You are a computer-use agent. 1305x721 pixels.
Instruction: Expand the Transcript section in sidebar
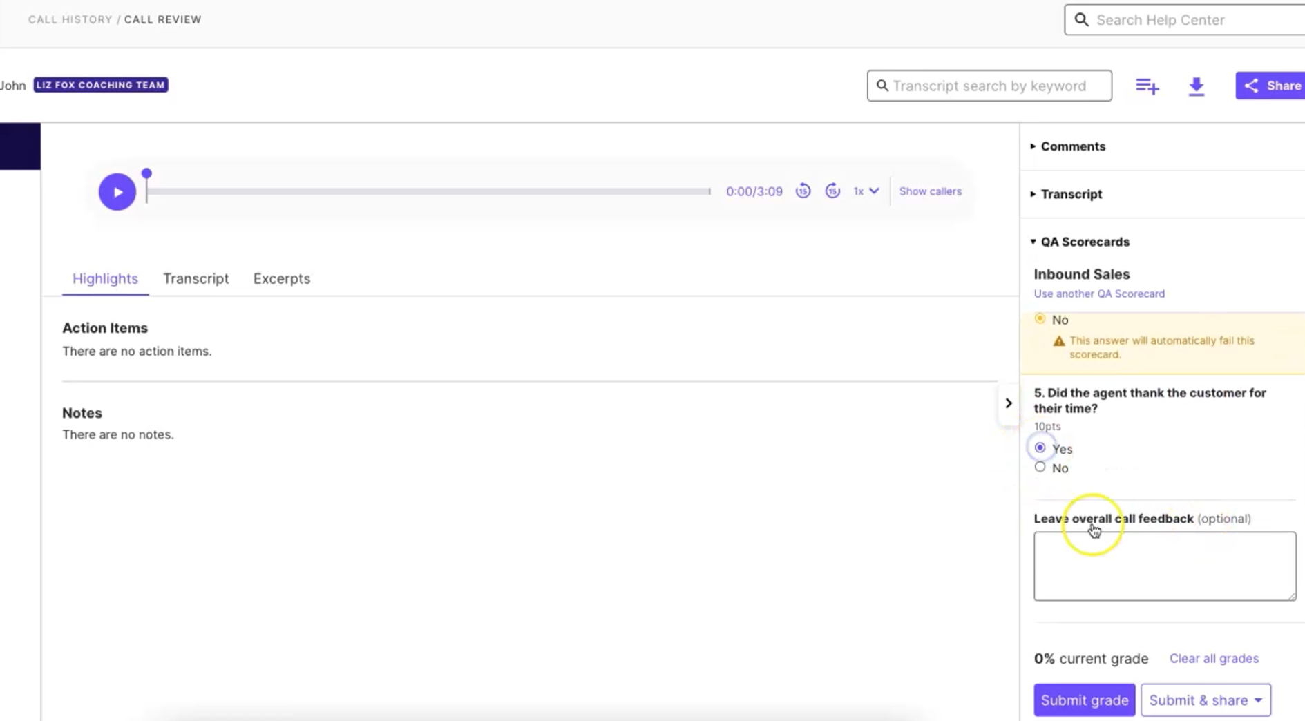click(1066, 194)
